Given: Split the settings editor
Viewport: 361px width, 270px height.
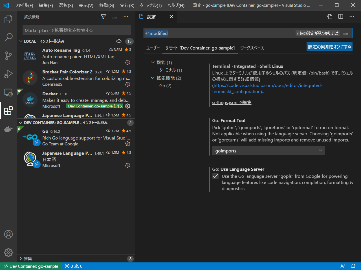Looking at the screenshot, I should point(340,17).
